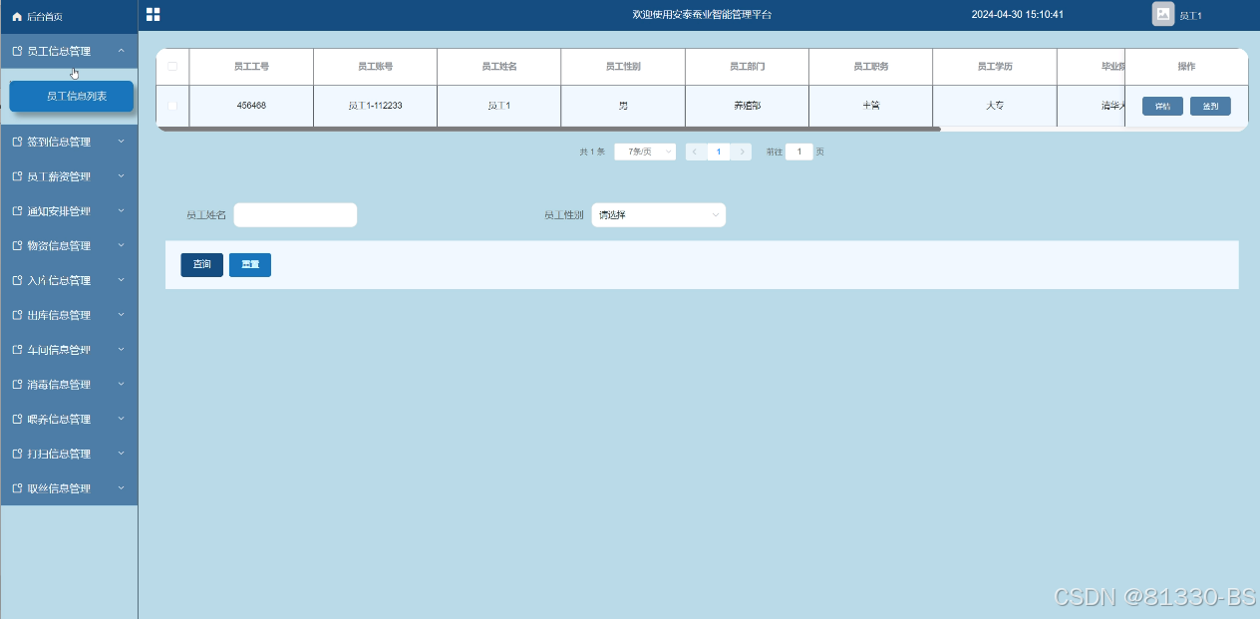The height and width of the screenshot is (619, 1260).
Task: Expand 喂养信息管理 with its chevron
Action: coord(121,419)
